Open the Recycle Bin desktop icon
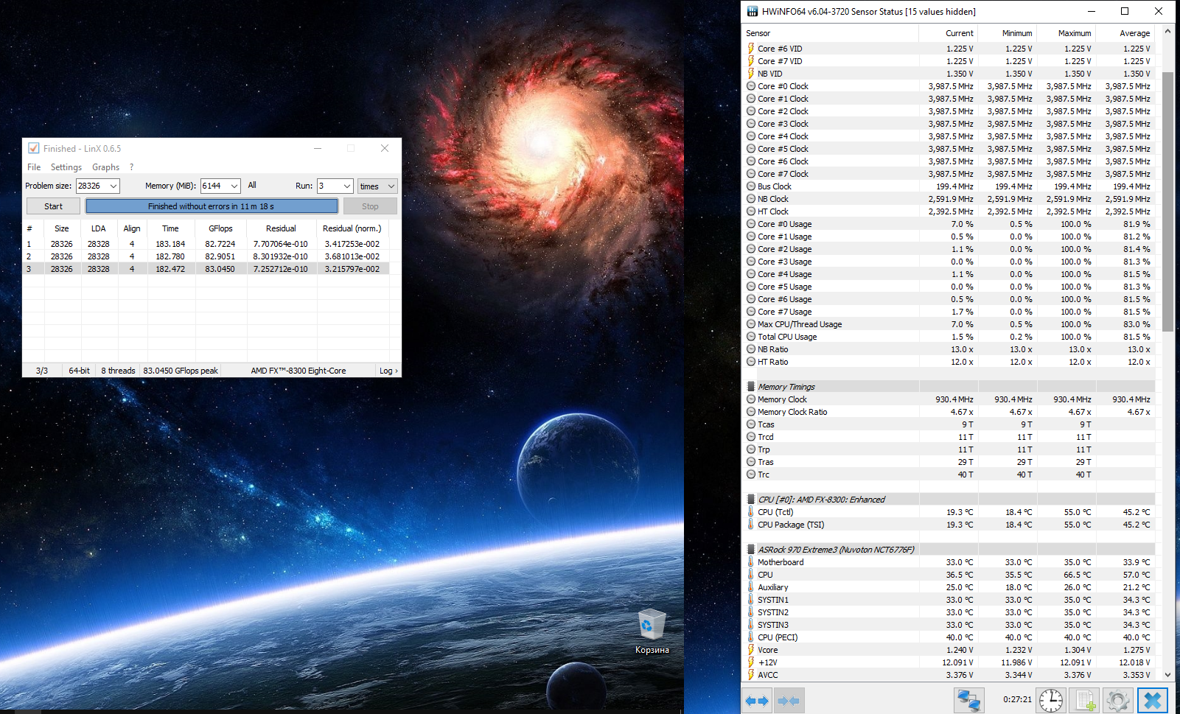Viewport: 1180px width, 714px height. pyautogui.click(x=652, y=631)
